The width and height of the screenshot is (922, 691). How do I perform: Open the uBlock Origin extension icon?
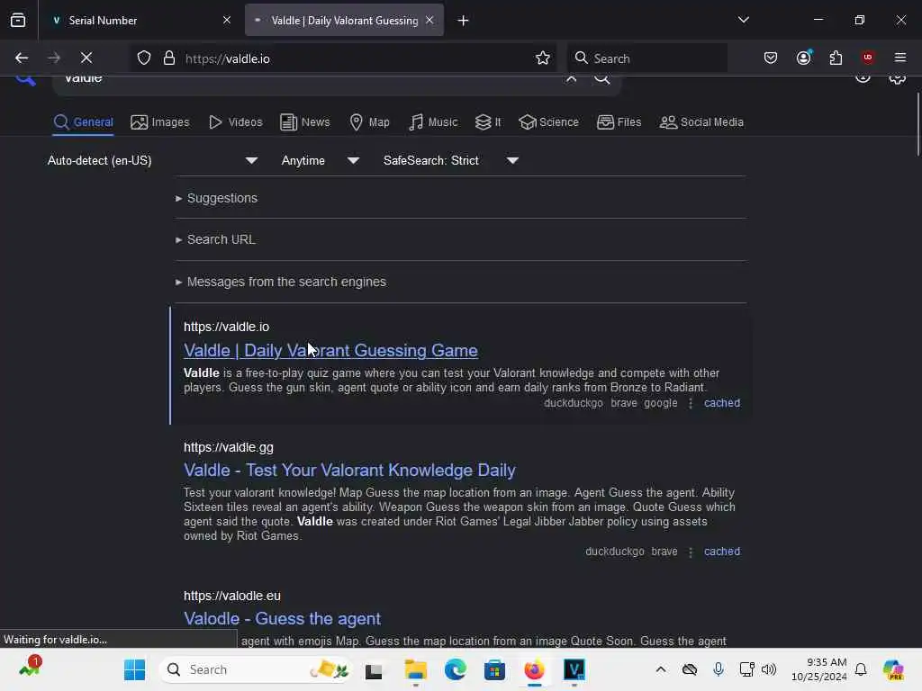[867, 58]
